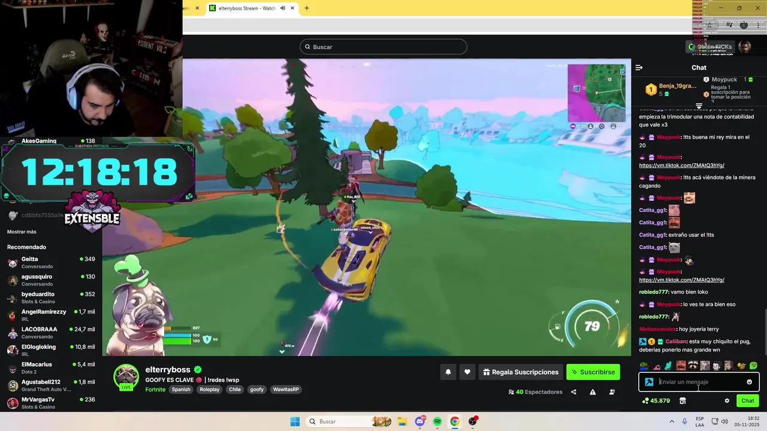Open agussquiro recommended channel
The width and height of the screenshot is (767, 431).
(x=51, y=280)
